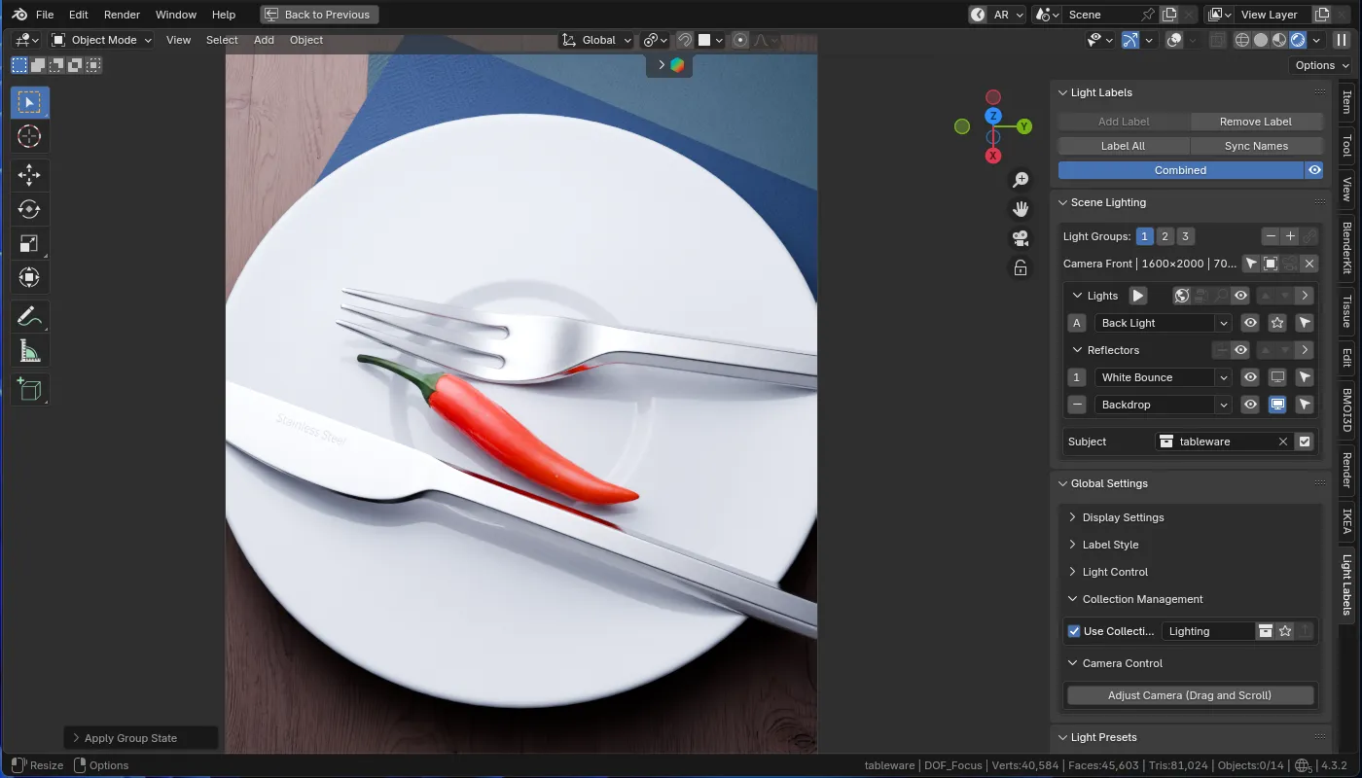Viewport: 1362px width, 778px height.
Task: Select the Annotate tool
Action: click(29, 316)
